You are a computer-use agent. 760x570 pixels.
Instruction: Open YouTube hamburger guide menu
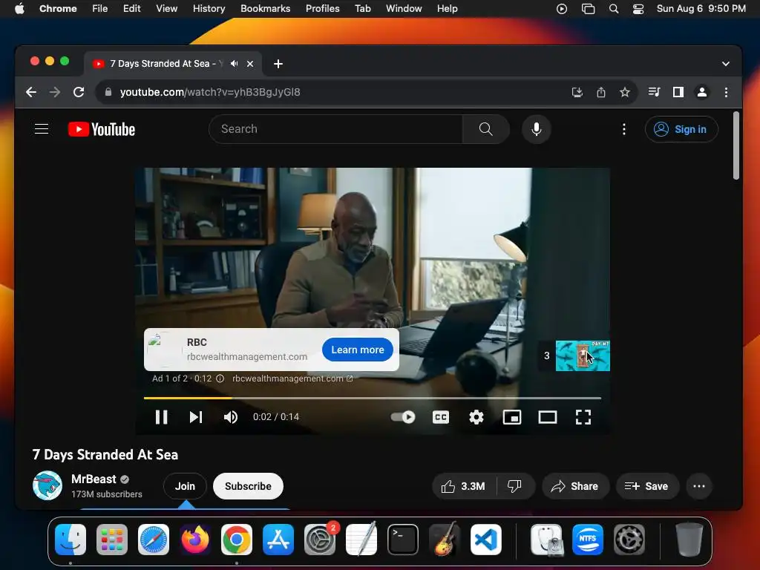click(42, 129)
